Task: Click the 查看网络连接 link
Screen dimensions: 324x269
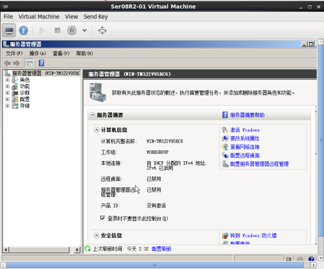Action: [245, 147]
